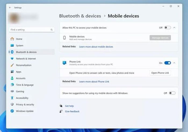Close the Settings window
Viewport: 188px width, 132px height.
[178, 6]
